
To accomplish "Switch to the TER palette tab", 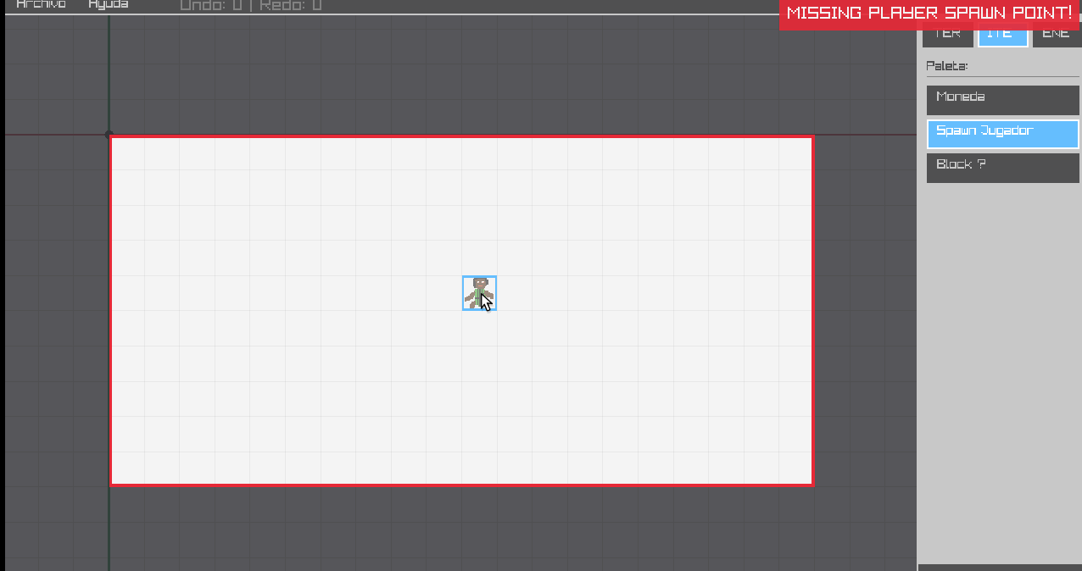I will click(947, 36).
